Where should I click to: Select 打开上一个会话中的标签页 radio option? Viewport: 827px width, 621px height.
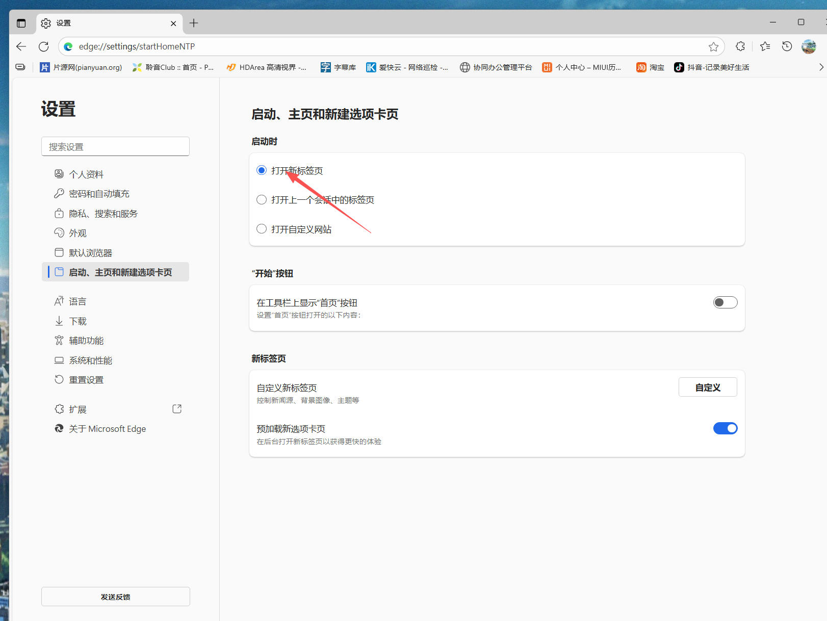click(x=262, y=200)
